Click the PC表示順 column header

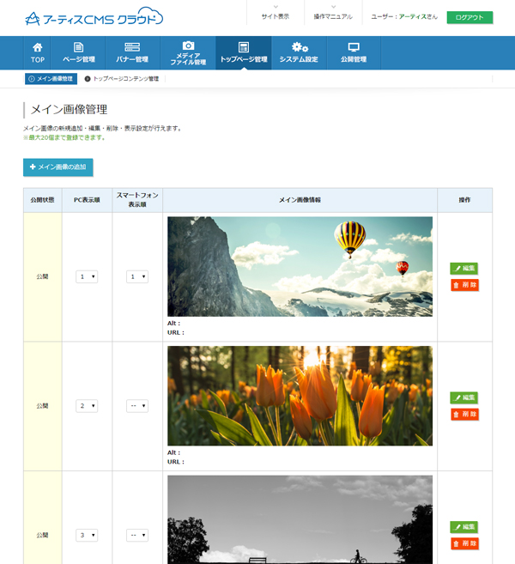[x=87, y=200]
